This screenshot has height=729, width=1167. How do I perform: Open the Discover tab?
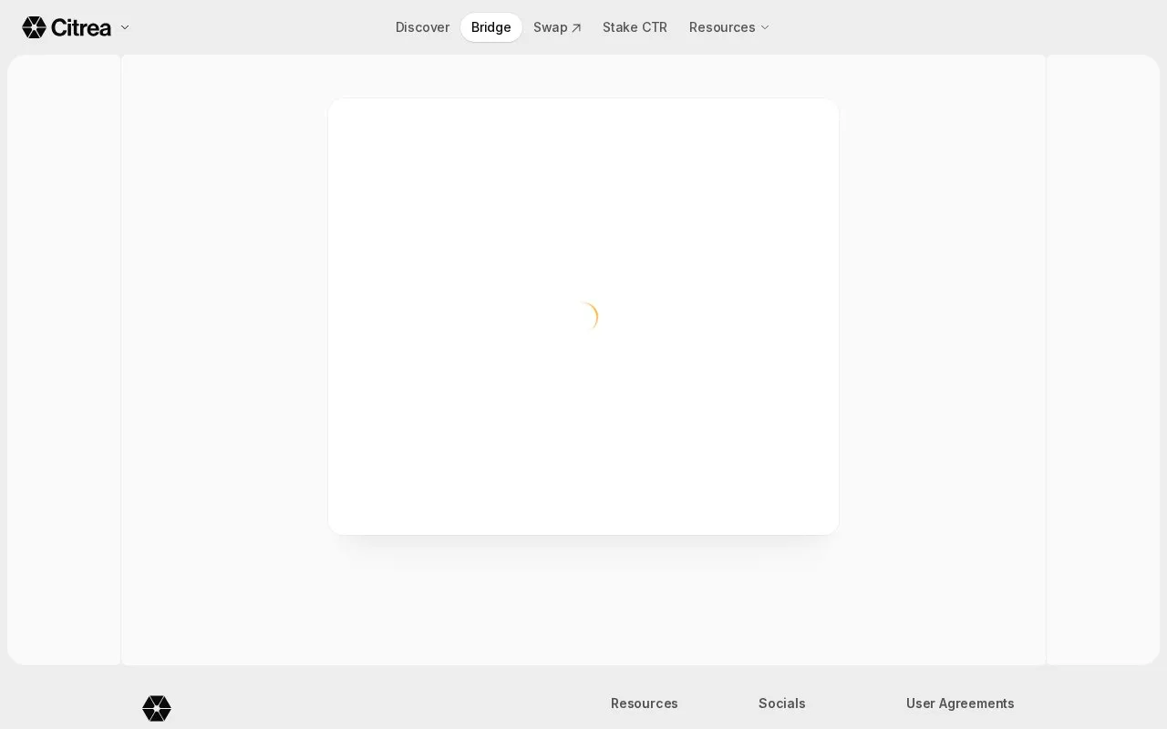point(422,27)
